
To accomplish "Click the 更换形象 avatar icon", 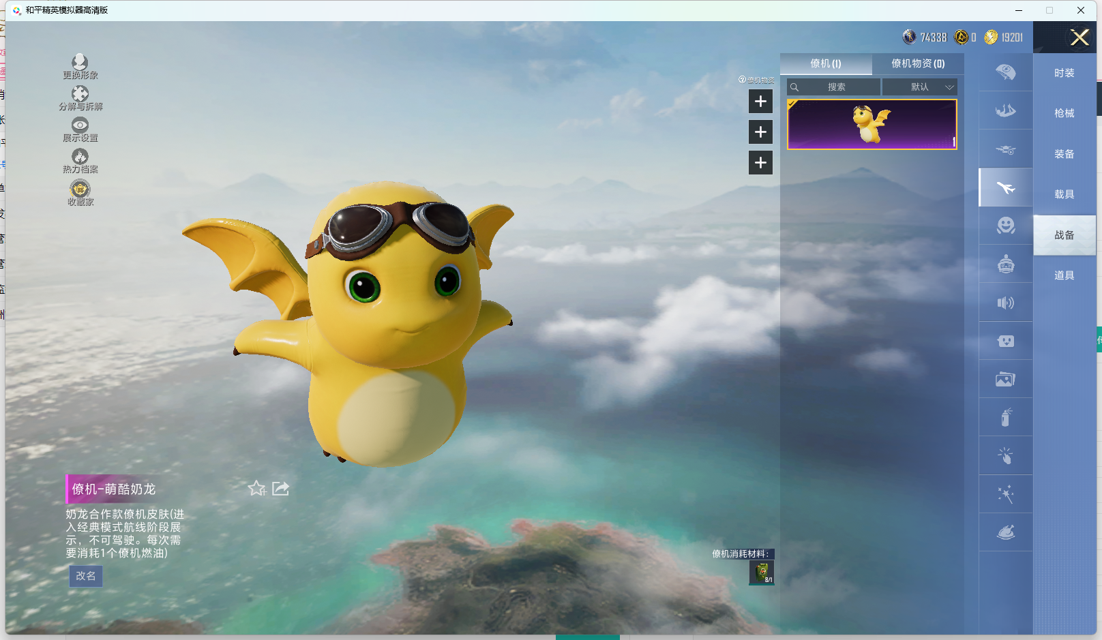I will click(x=80, y=63).
